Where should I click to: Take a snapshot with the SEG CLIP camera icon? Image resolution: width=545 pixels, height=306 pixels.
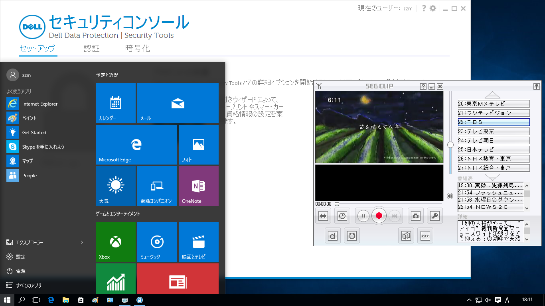pos(416,216)
